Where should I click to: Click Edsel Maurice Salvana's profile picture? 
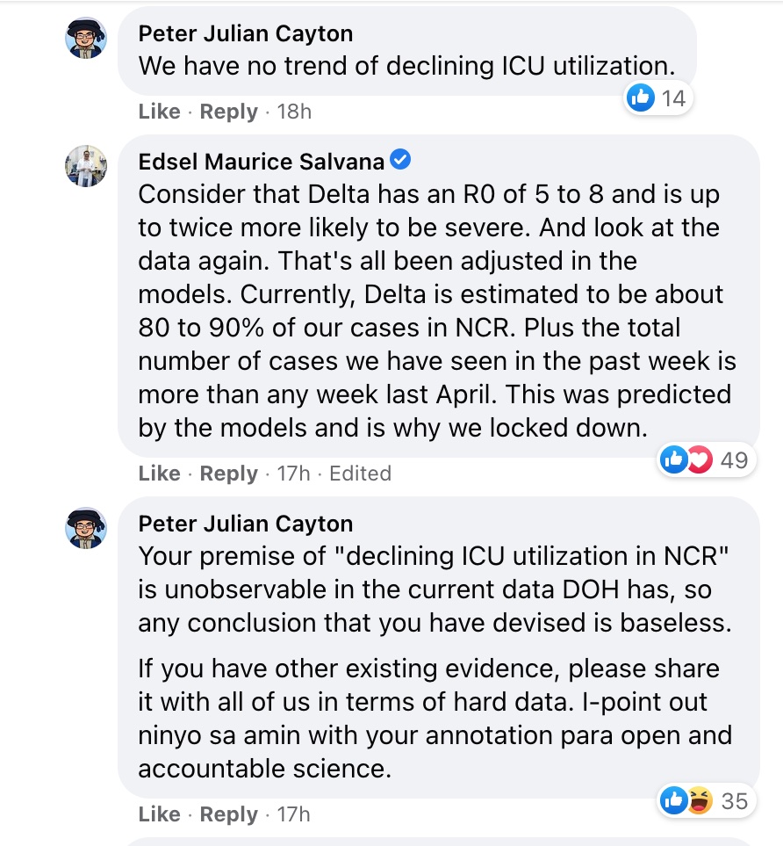pyautogui.click(x=86, y=166)
